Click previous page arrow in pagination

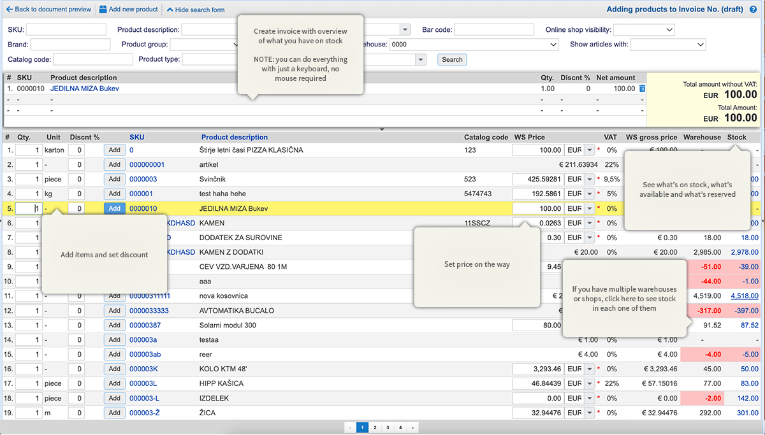(x=350, y=428)
